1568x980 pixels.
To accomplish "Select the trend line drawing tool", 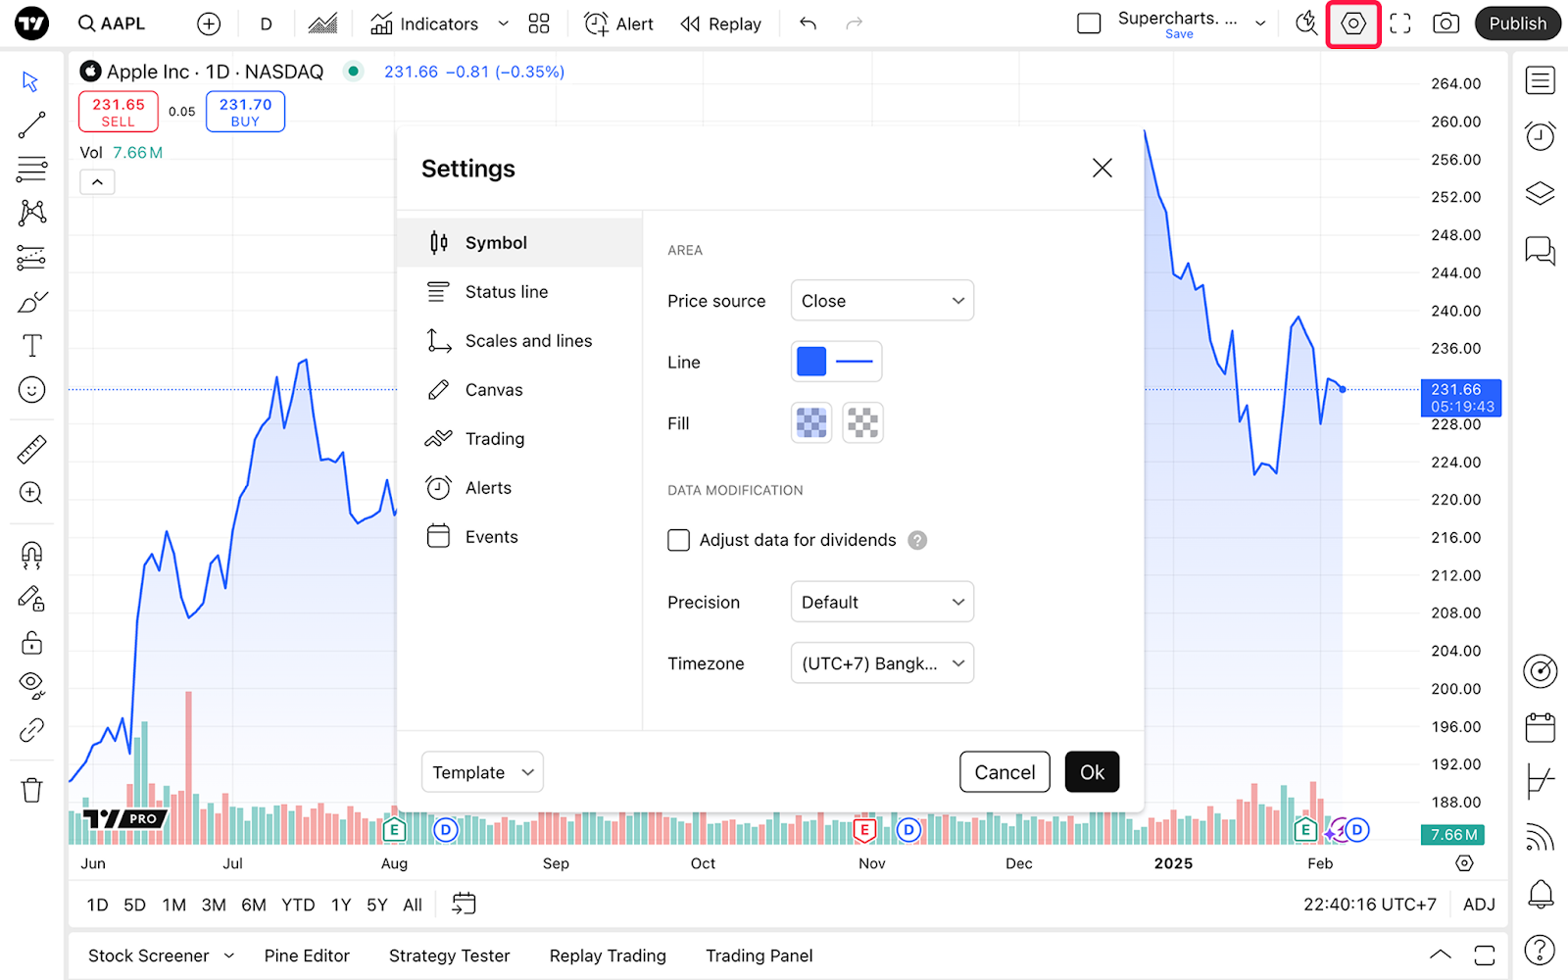I will click(x=31, y=124).
